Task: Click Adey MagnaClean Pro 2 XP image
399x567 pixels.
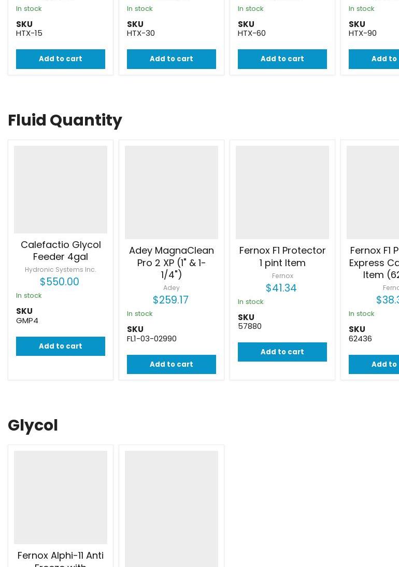Action: pos(172,192)
